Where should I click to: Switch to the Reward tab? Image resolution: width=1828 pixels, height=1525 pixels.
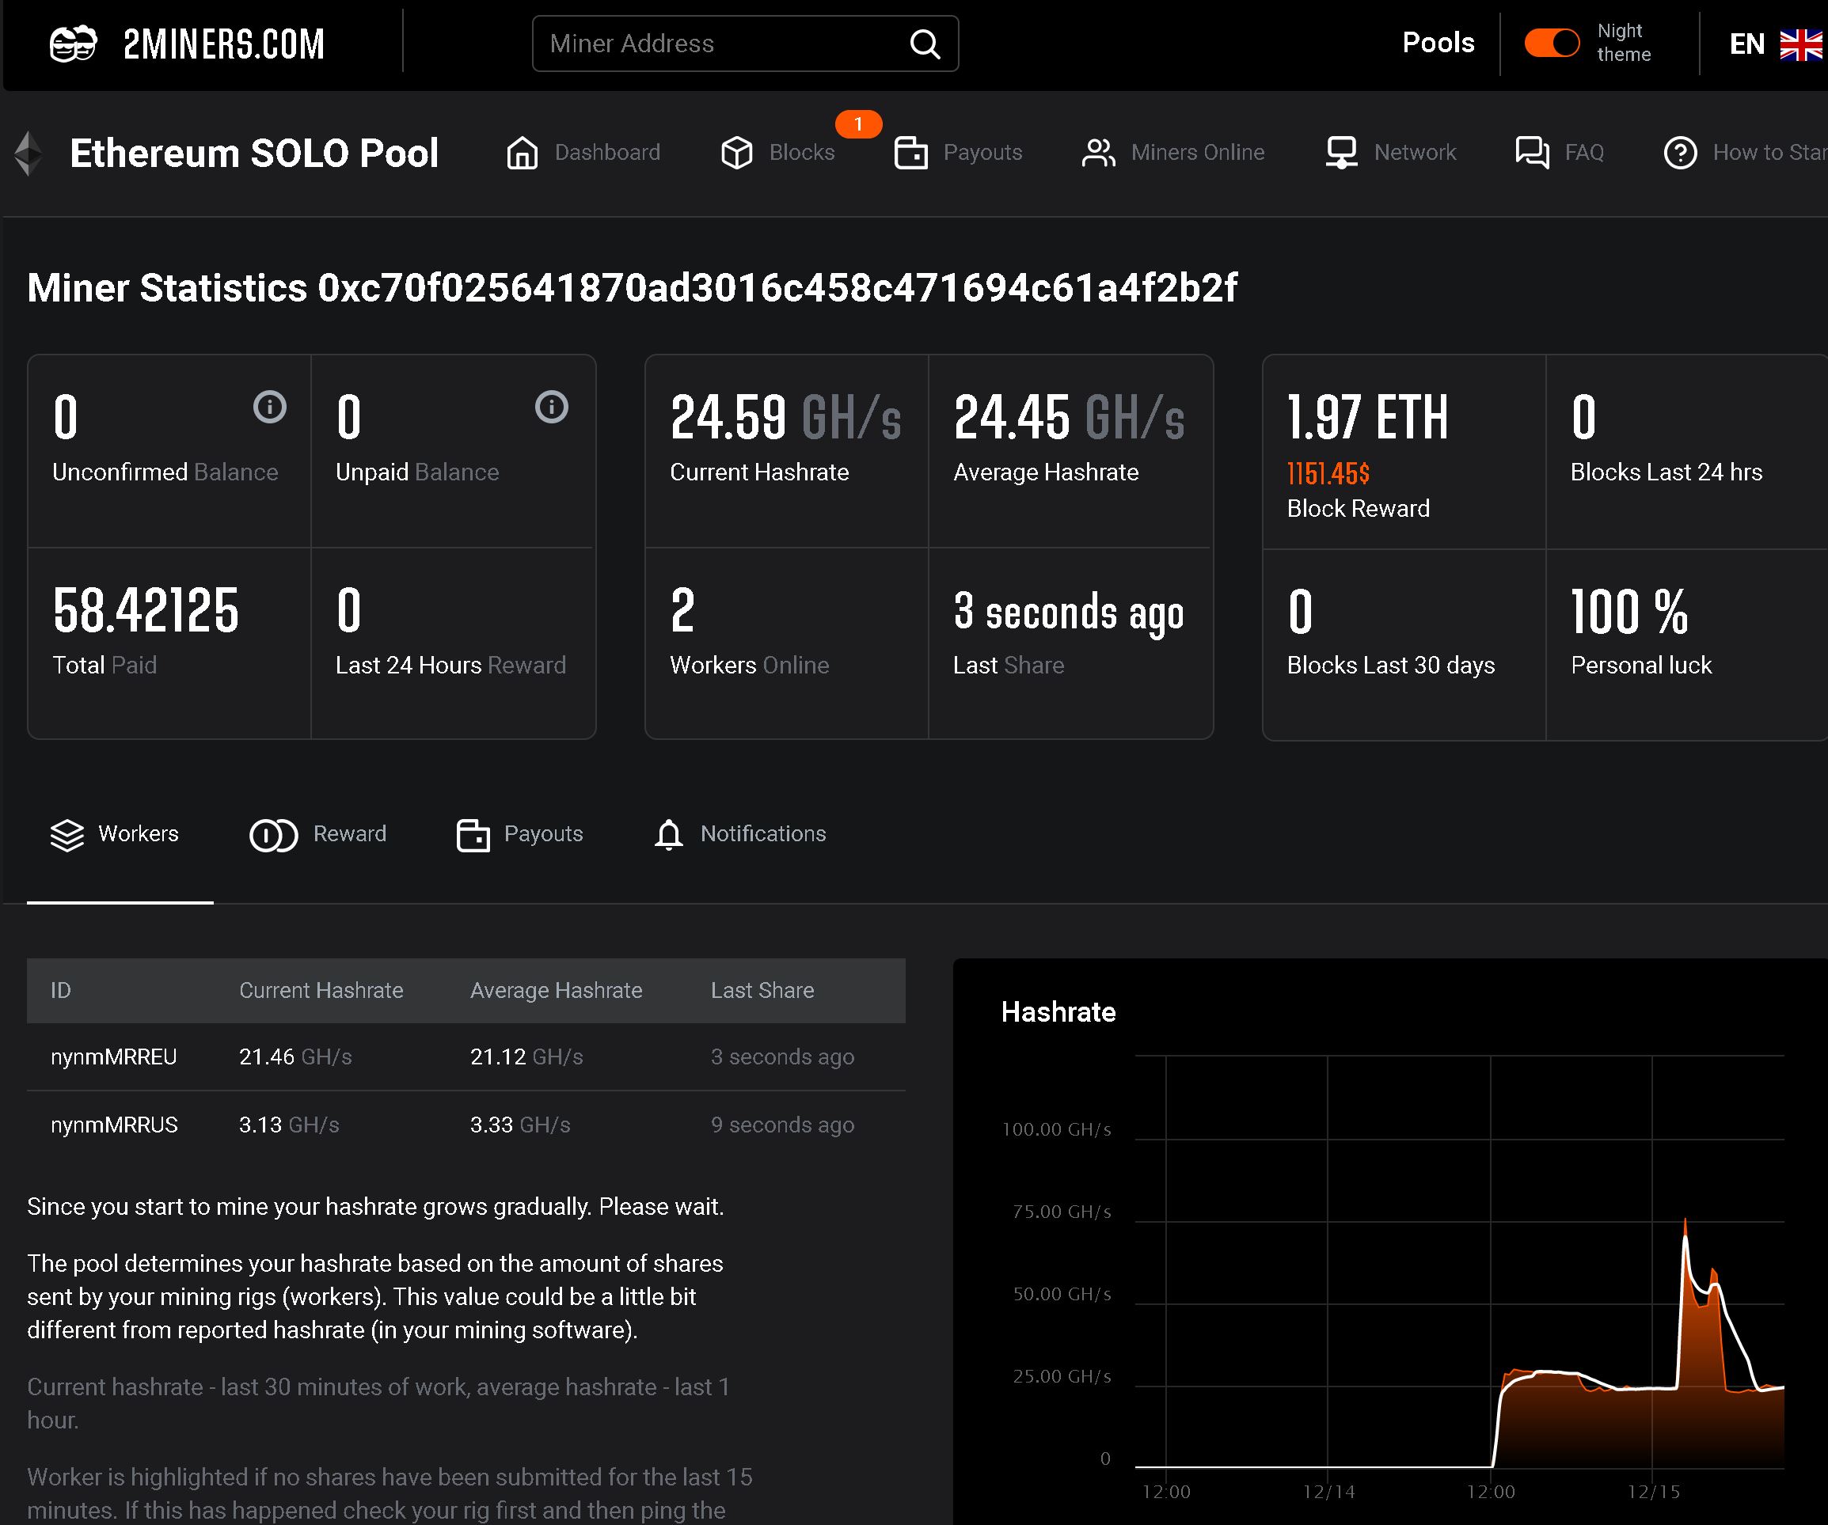click(318, 834)
